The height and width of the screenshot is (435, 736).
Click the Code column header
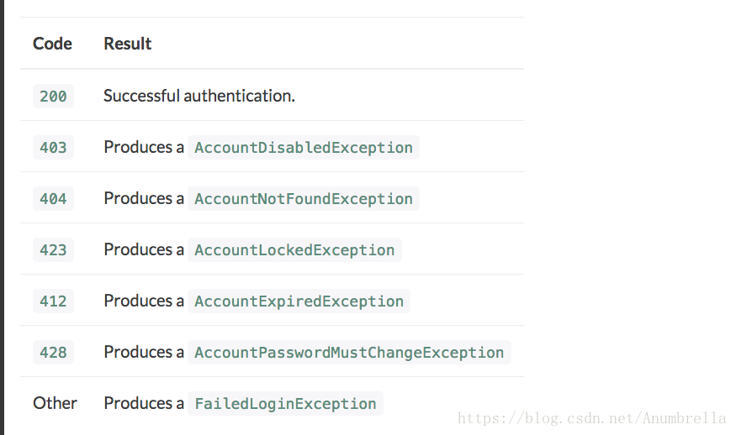point(52,44)
